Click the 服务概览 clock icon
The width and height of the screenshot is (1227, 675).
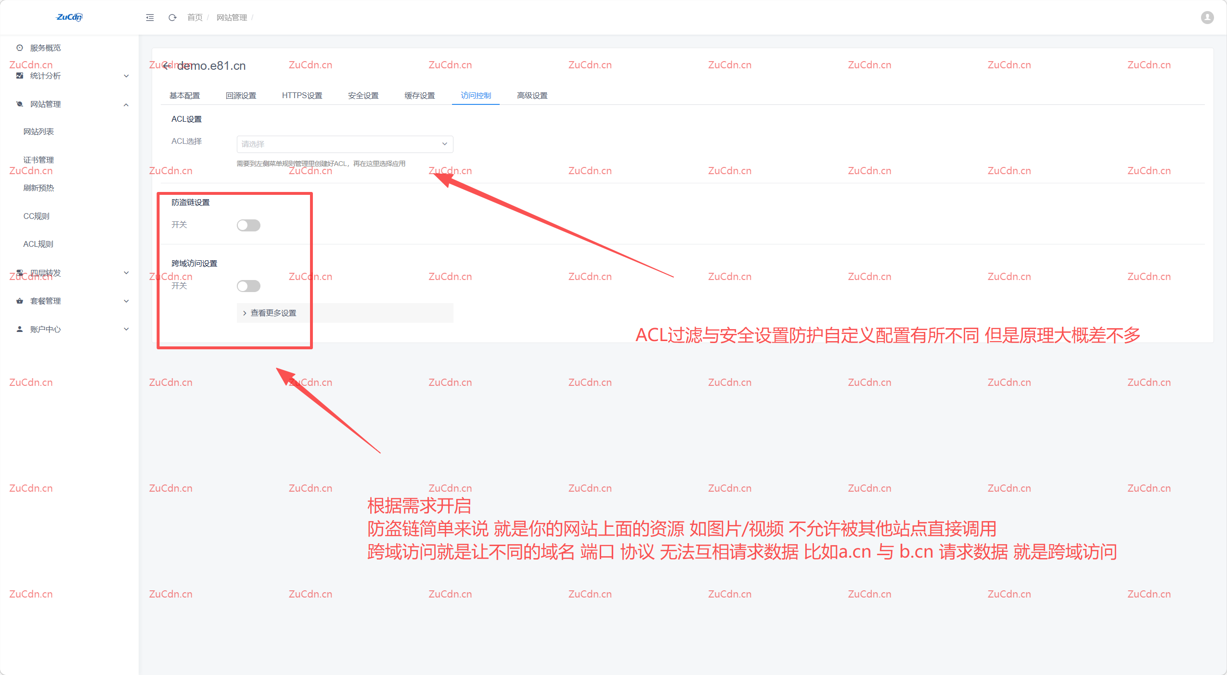[x=19, y=47]
